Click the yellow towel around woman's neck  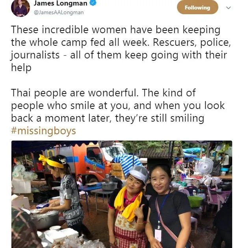coord(128,204)
